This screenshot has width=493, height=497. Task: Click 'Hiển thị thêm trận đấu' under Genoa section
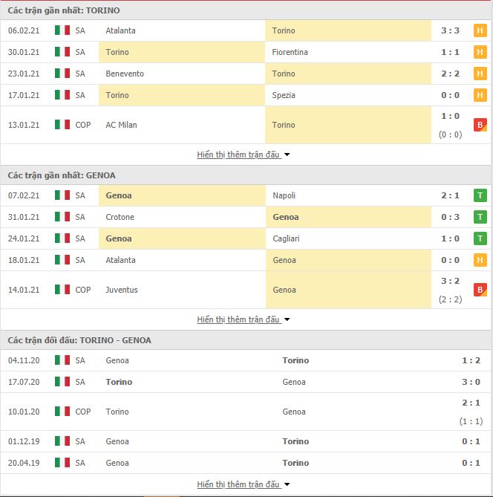click(238, 319)
